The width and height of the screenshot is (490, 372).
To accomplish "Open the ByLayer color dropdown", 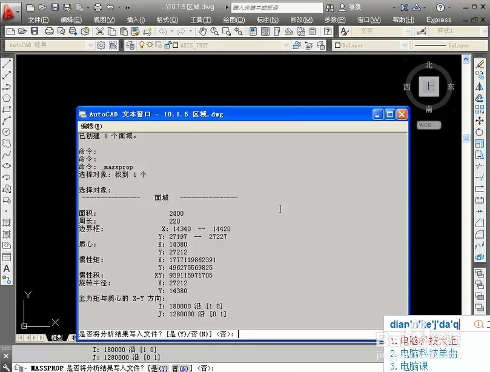I will [404, 45].
